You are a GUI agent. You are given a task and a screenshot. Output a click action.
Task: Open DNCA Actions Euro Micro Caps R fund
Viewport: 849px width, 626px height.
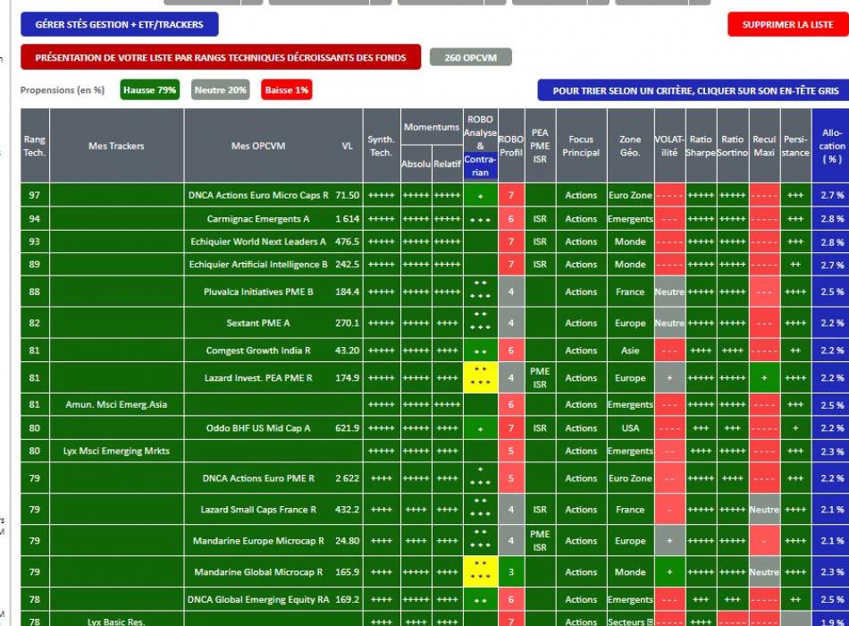258,195
